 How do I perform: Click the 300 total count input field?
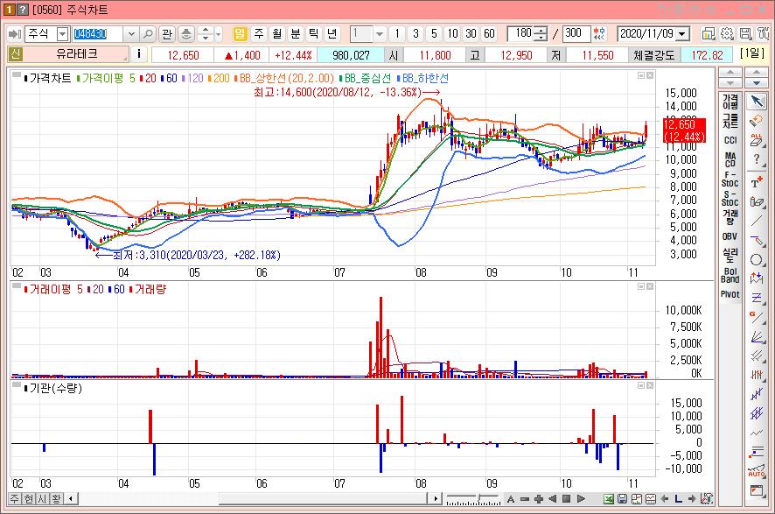pyautogui.click(x=576, y=33)
